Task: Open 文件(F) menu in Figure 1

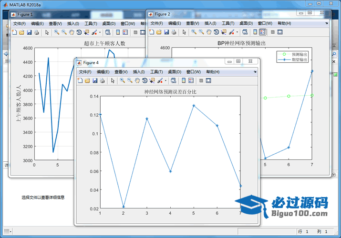Action: coord(20,24)
